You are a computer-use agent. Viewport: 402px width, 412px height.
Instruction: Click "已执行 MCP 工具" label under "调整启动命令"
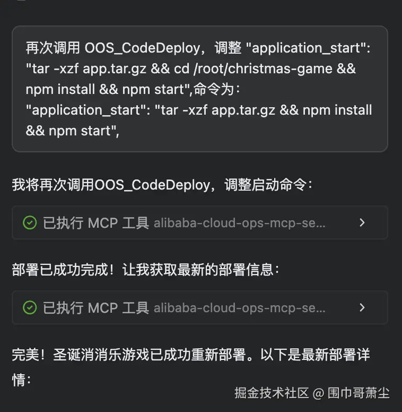95,223
